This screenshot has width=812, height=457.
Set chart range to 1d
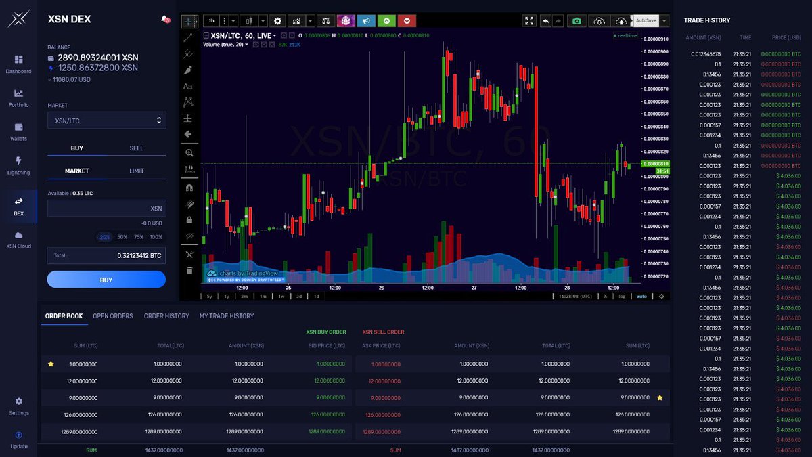click(x=316, y=296)
